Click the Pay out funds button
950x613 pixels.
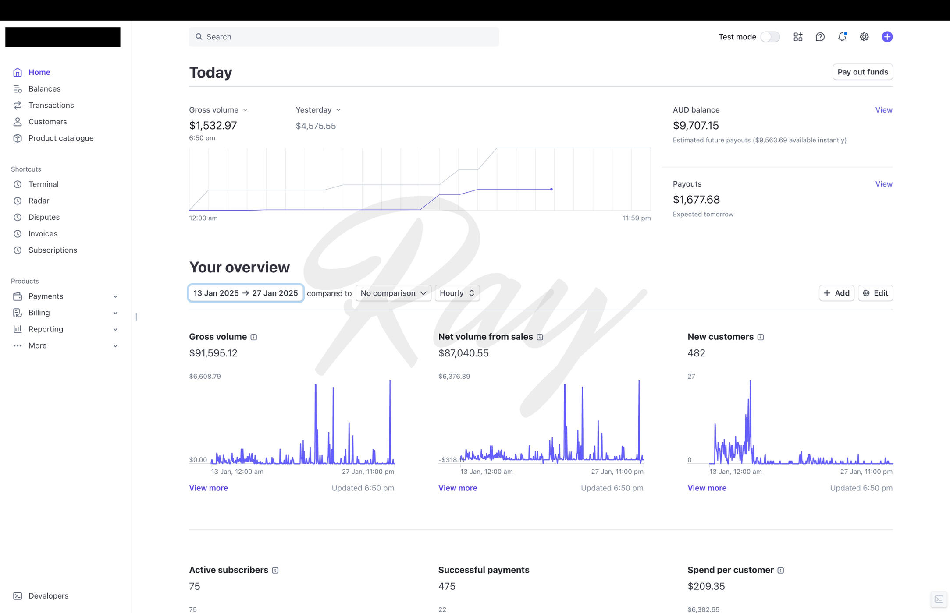point(862,72)
